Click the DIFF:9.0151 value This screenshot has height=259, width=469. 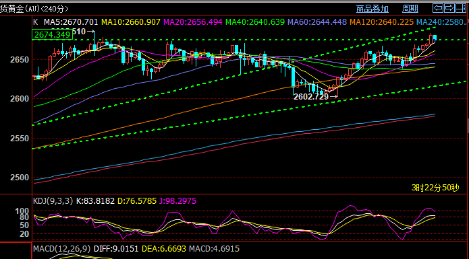116,249
